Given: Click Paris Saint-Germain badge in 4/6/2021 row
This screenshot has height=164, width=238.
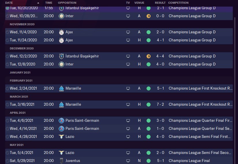Looking at the screenshot, I should (x=61, y=121).
